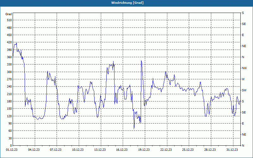Select the date label 10.12.23
Viewport: 253px width, 158px height.
[x=78, y=150]
